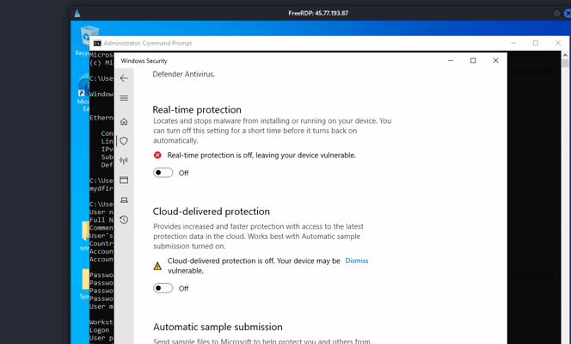
Task: Open Firewall & network protection icon in the sidebar
Action: [124, 161]
